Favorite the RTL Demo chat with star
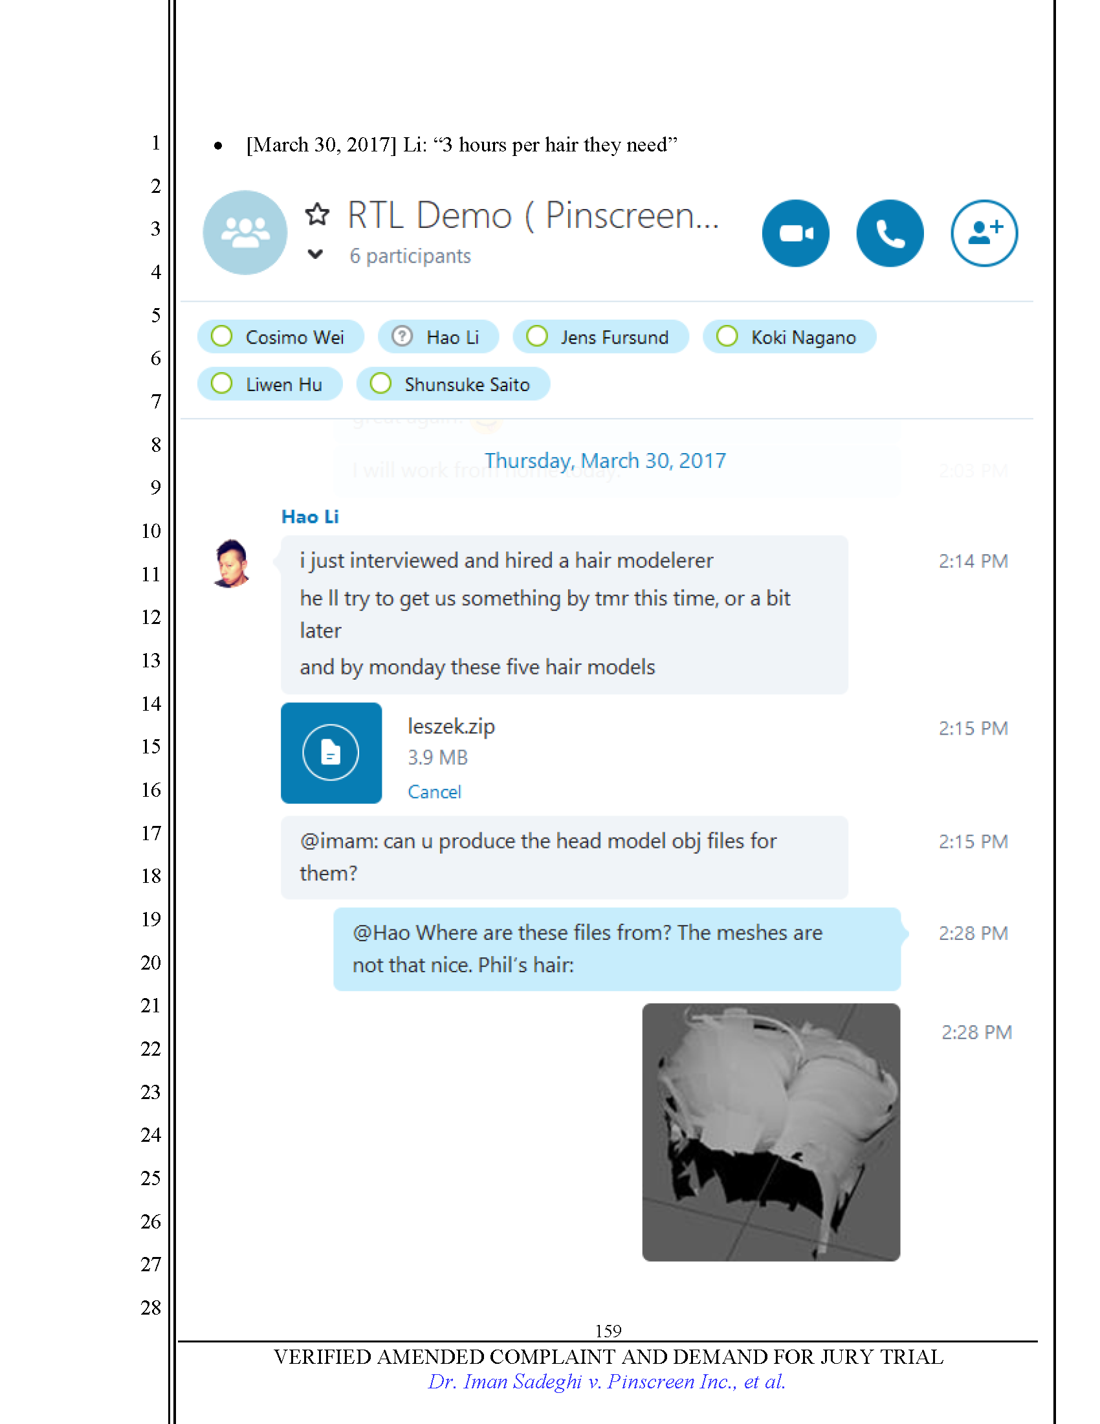 pyautogui.click(x=317, y=214)
